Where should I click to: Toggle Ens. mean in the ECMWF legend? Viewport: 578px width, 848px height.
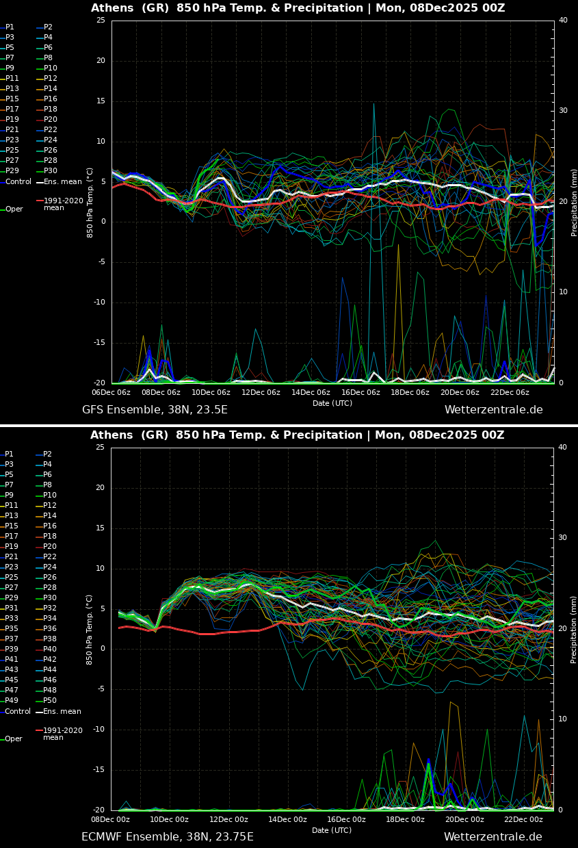[x=62, y=712]
